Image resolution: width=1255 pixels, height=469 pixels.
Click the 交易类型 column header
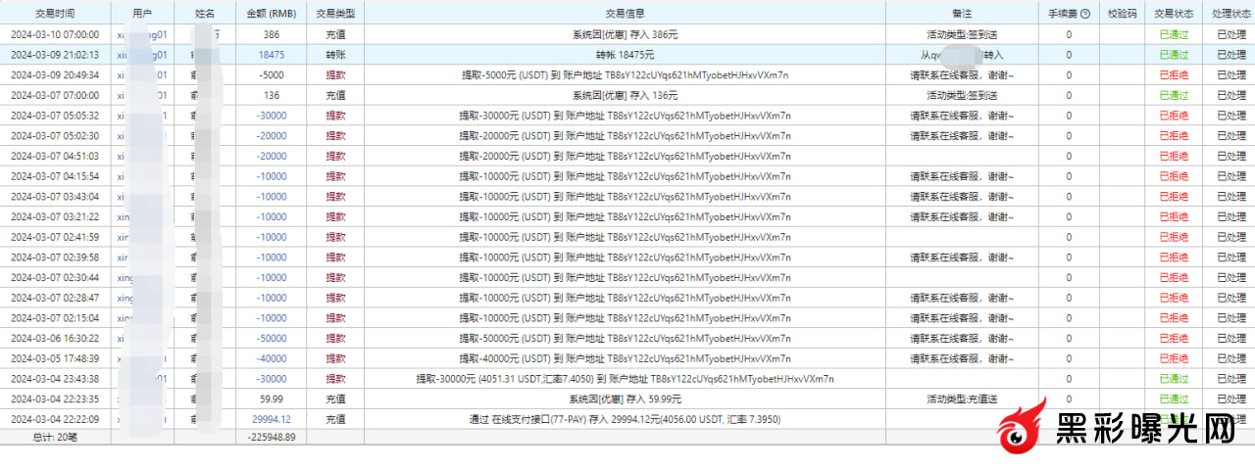(x=335, y=14)
